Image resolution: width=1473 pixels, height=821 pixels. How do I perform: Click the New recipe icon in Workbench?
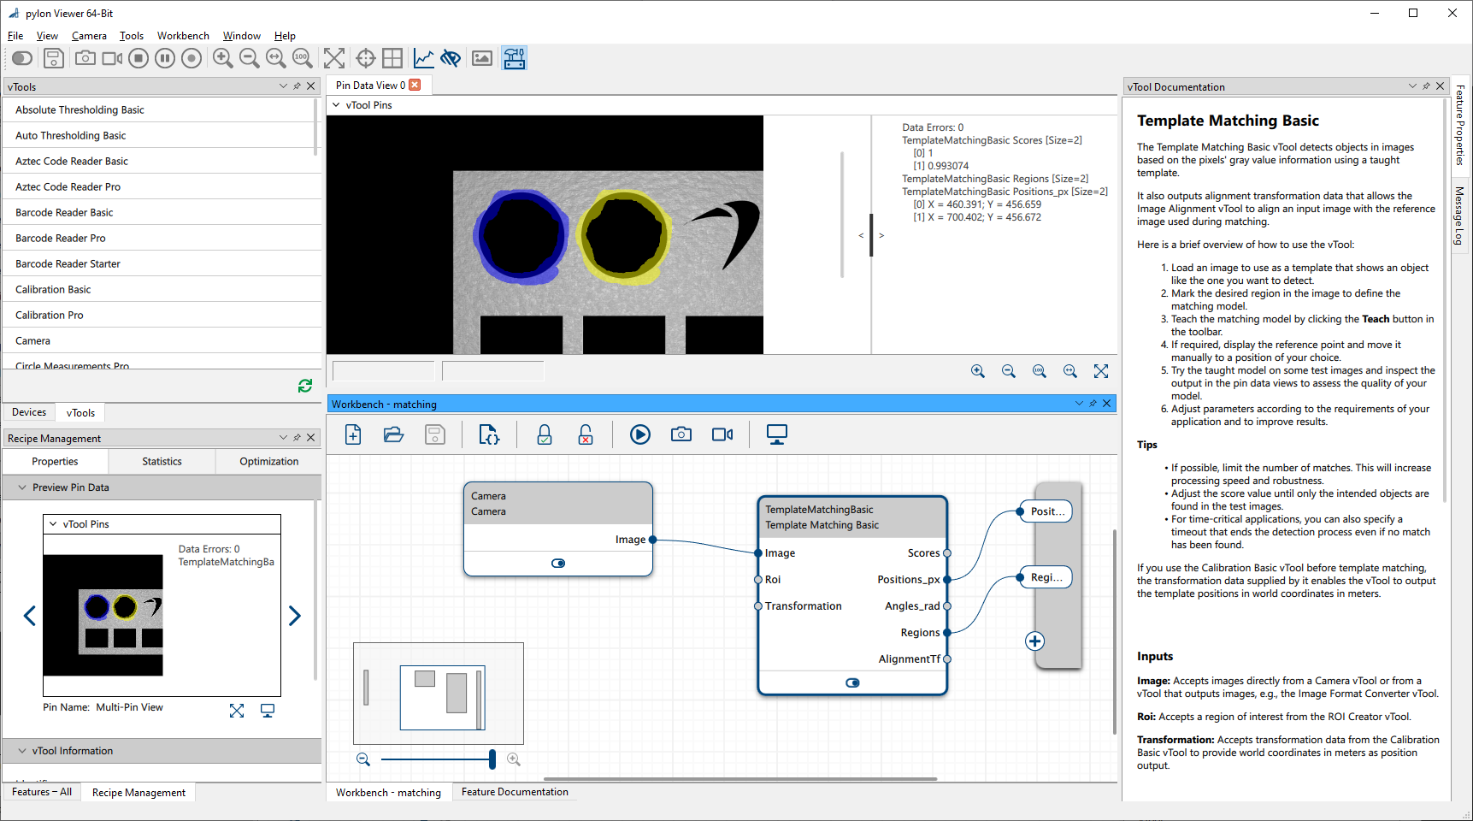click(x=353, y=434)
